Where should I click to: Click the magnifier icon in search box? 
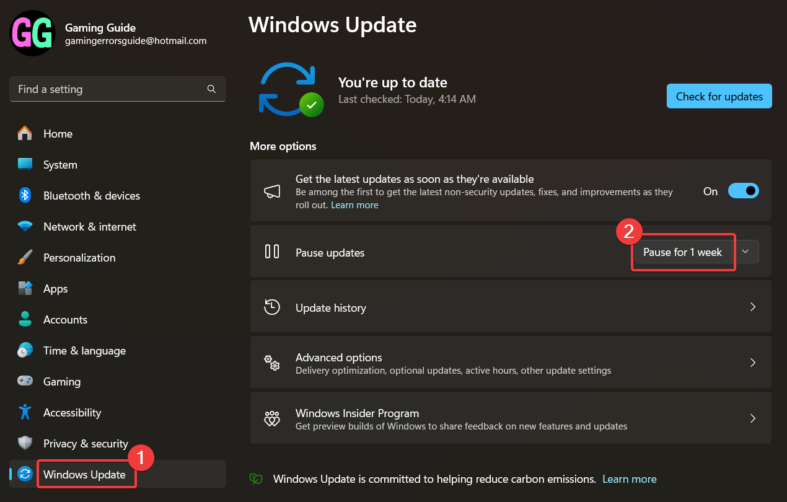211,89
